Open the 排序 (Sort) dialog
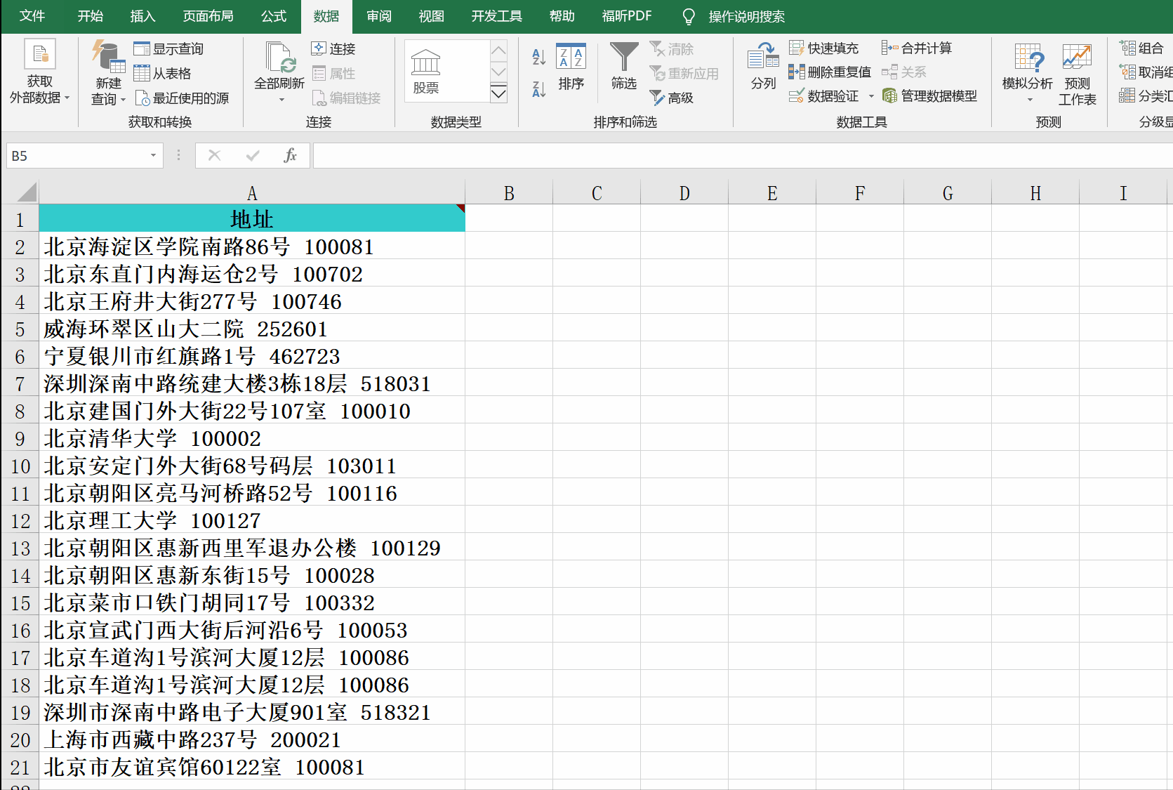The height and width of the screenshot is (790, 1173). click(571, 67)
